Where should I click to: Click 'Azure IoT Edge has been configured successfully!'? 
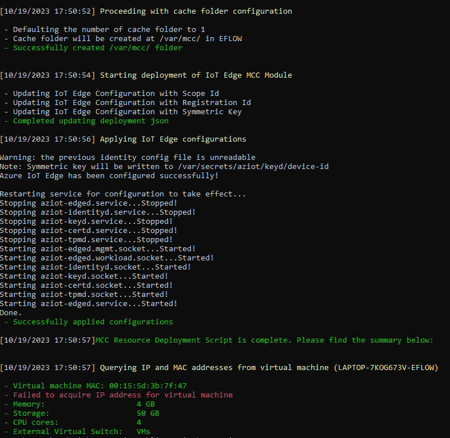point(109,176)
